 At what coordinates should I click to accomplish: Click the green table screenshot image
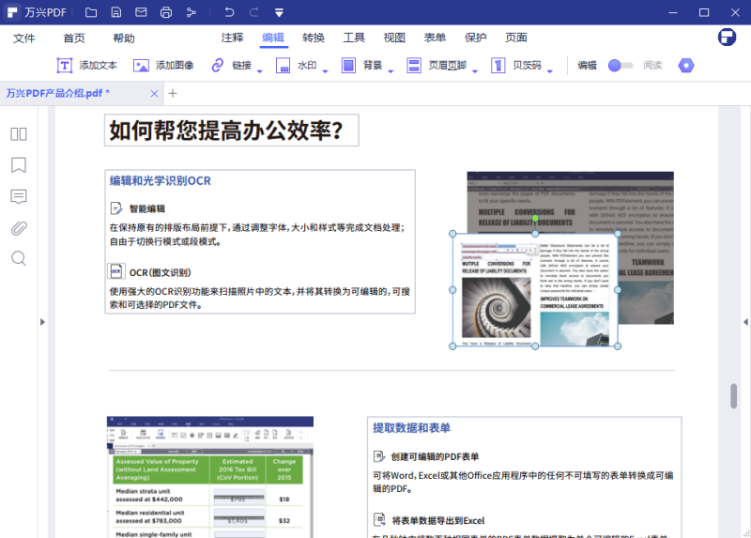[209, 477]
